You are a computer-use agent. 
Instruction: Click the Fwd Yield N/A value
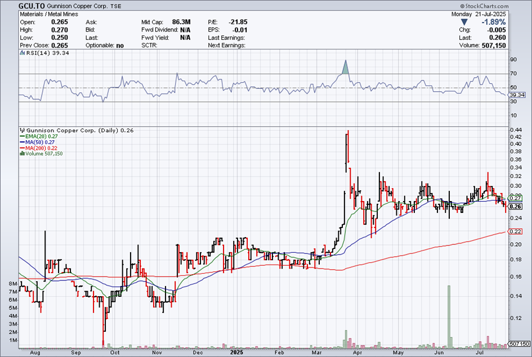(185, 38)
